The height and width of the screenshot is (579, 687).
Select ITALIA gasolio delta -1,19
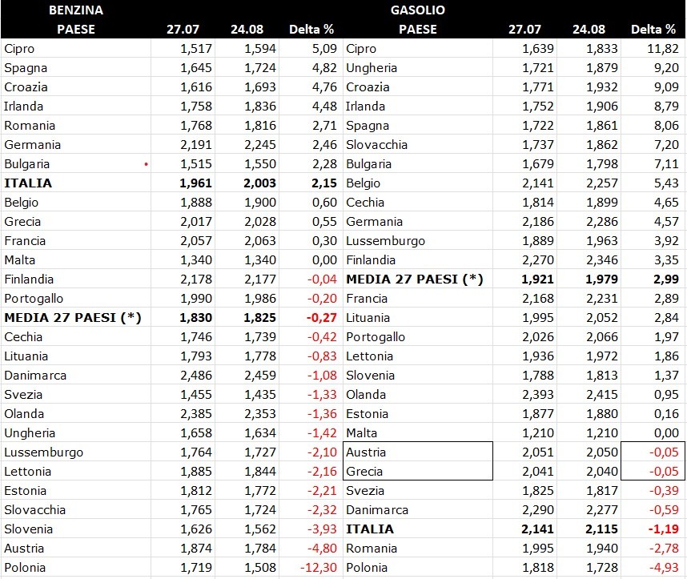[653, 529]
